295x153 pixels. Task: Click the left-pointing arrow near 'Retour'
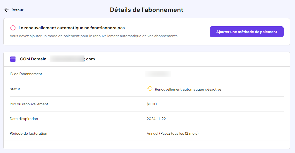[x=6, y=10]
